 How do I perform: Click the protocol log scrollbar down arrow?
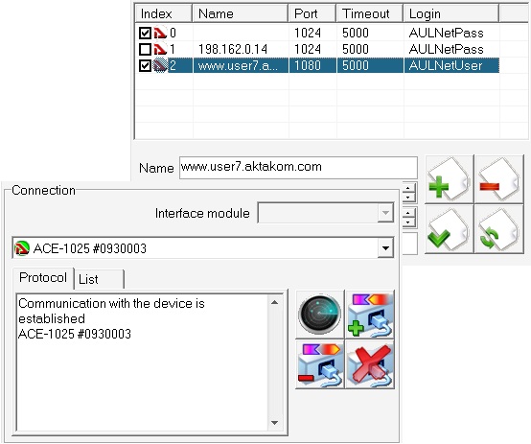pyautogui.click(x=275, y=423)
